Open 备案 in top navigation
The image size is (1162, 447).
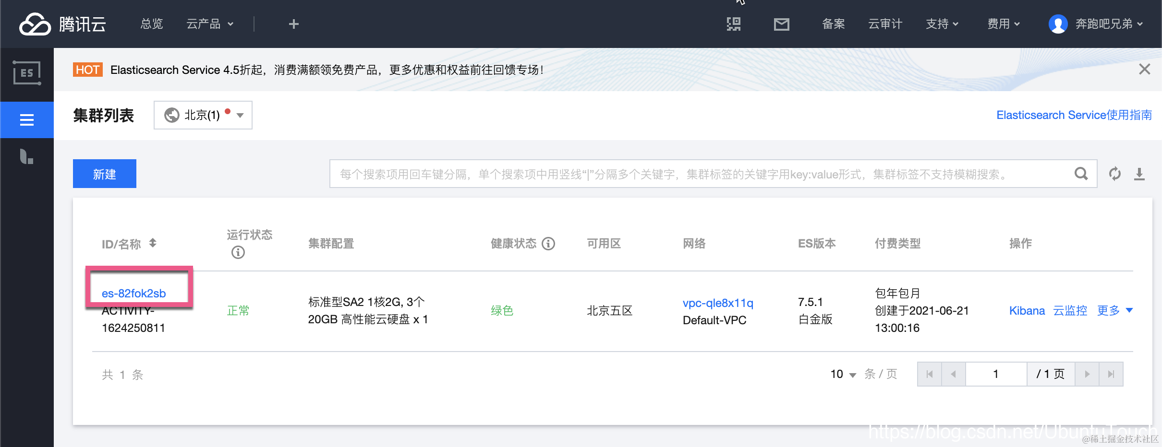tap(834, 24)
